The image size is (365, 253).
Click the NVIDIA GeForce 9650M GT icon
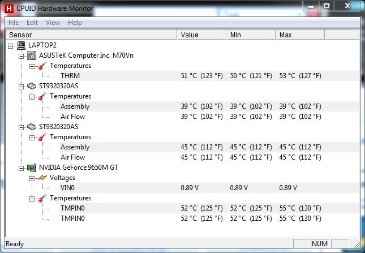point(32,168)
